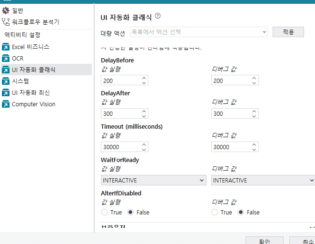
Task: Select False for AlterIfDisabled 값 실행
Action: 131,212
